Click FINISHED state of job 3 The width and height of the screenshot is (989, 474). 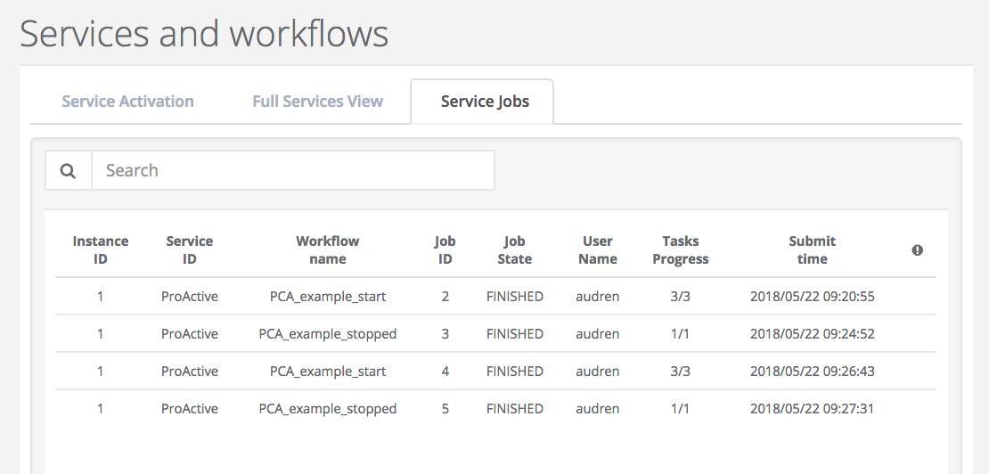coord(515,334)
